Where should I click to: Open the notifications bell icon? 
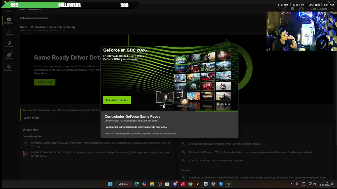click(332, 184)
